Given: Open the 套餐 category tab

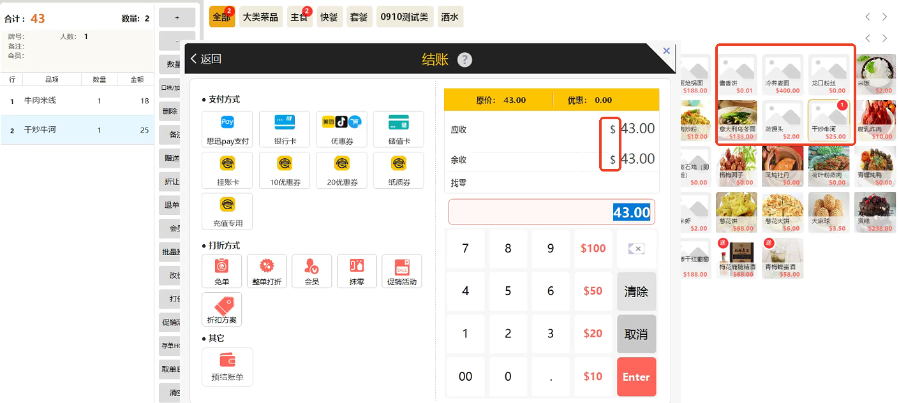Looking at the screenshot, I should coord(359,17).
